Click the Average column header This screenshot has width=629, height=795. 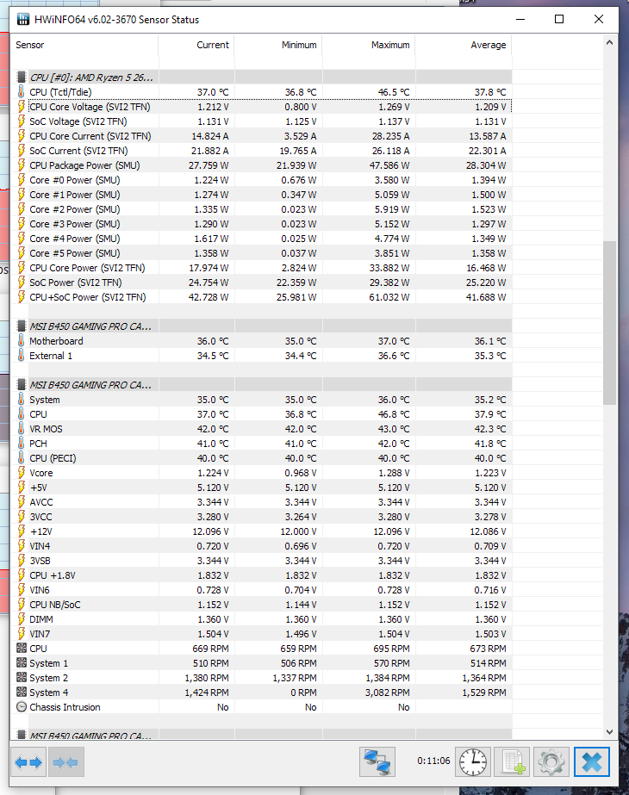coord(464,45)
